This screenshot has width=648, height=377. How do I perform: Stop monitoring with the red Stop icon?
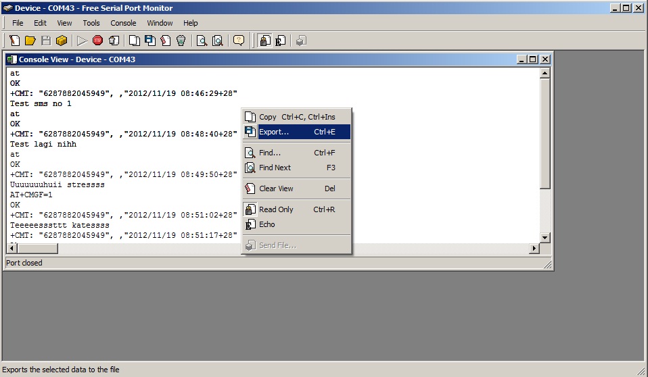[x=97, y=41]
